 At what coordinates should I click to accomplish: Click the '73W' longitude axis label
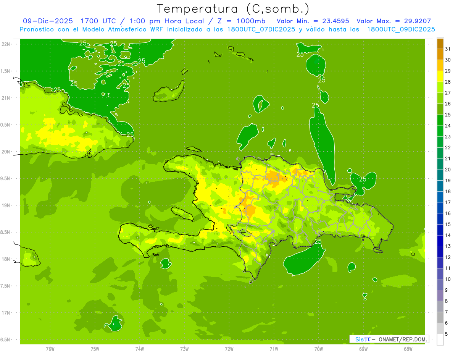184,349
